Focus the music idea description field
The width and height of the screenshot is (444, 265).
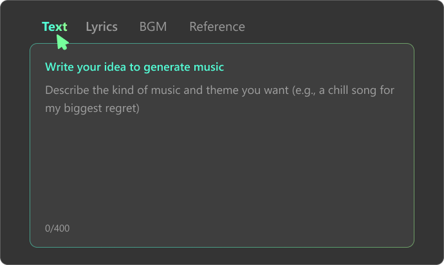(x=222, y=145)
